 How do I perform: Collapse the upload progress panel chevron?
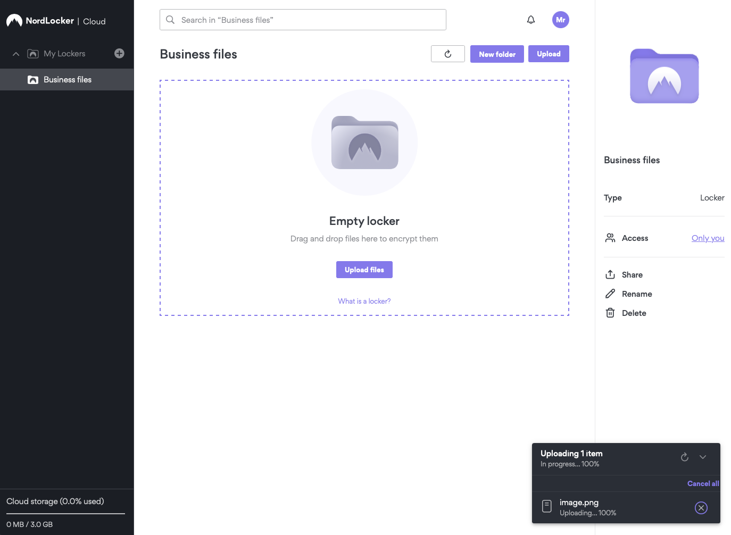[702, 457]
